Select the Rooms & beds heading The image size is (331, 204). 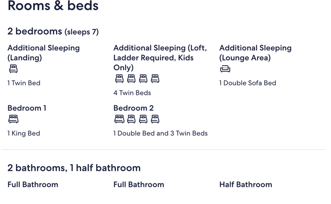(53, 6)
